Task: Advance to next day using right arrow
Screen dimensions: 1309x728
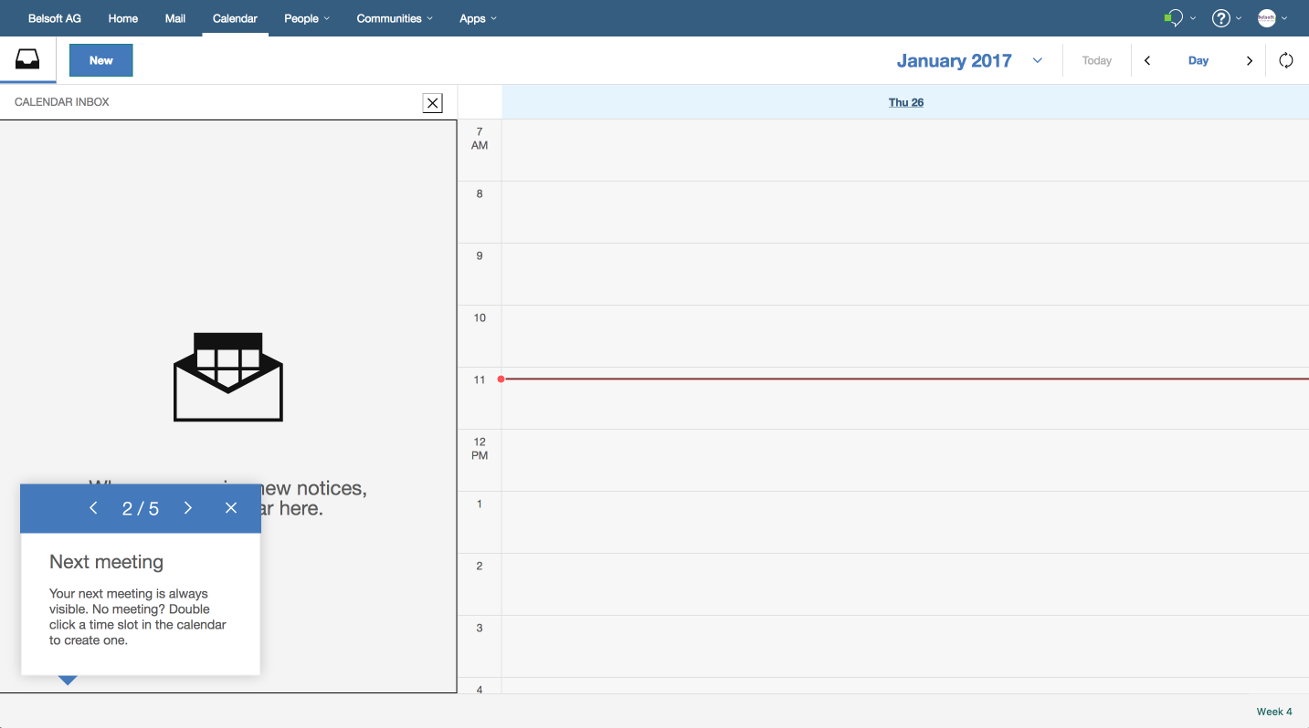Action: (1250, 60)
